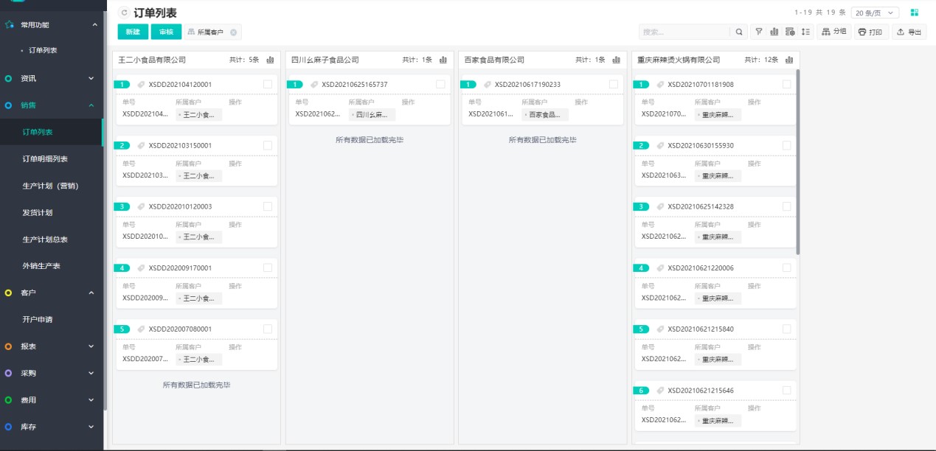Open chart icon for 四川幺麻子食品公司 column

pyautogui.click(x=443, y=60)
